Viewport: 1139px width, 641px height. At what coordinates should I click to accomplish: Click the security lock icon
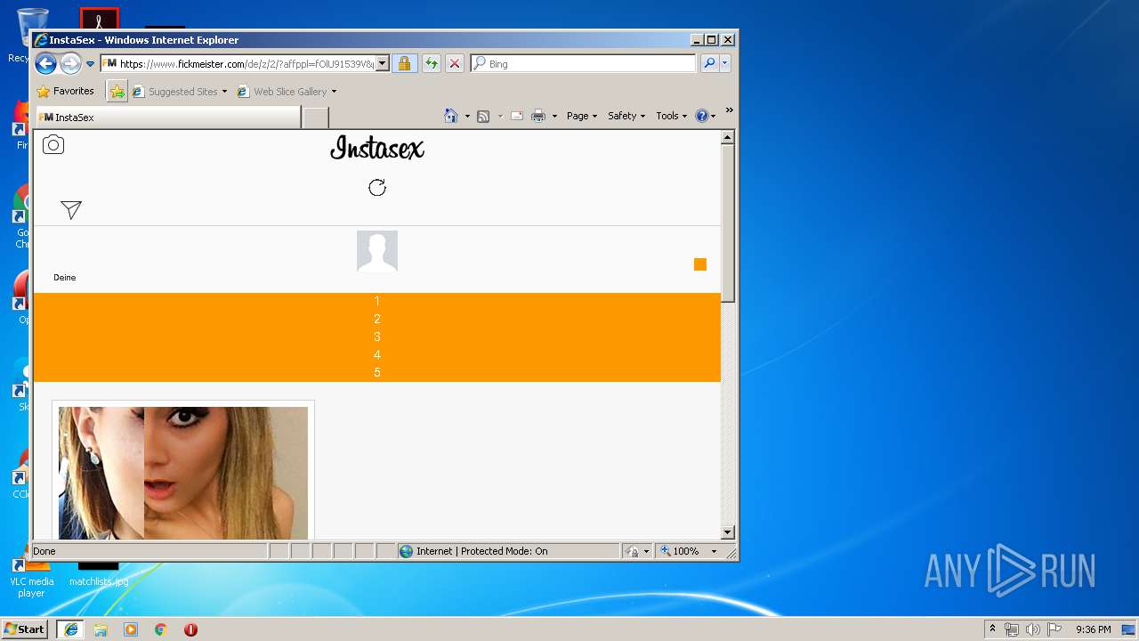pyautogui.click(x=404, y=63)
